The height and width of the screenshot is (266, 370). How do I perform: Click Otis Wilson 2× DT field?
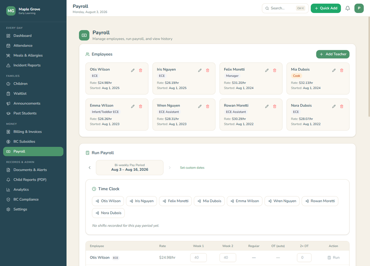[304, 258]
